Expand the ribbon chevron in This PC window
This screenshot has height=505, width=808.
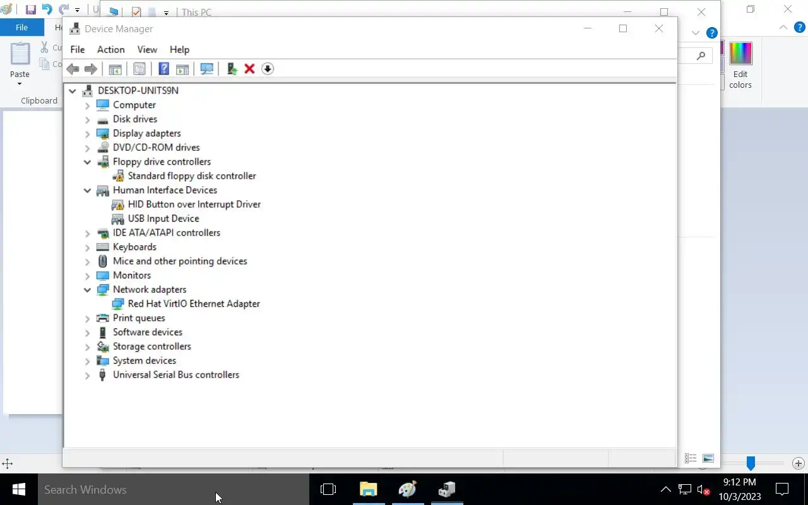coord(696,33)
